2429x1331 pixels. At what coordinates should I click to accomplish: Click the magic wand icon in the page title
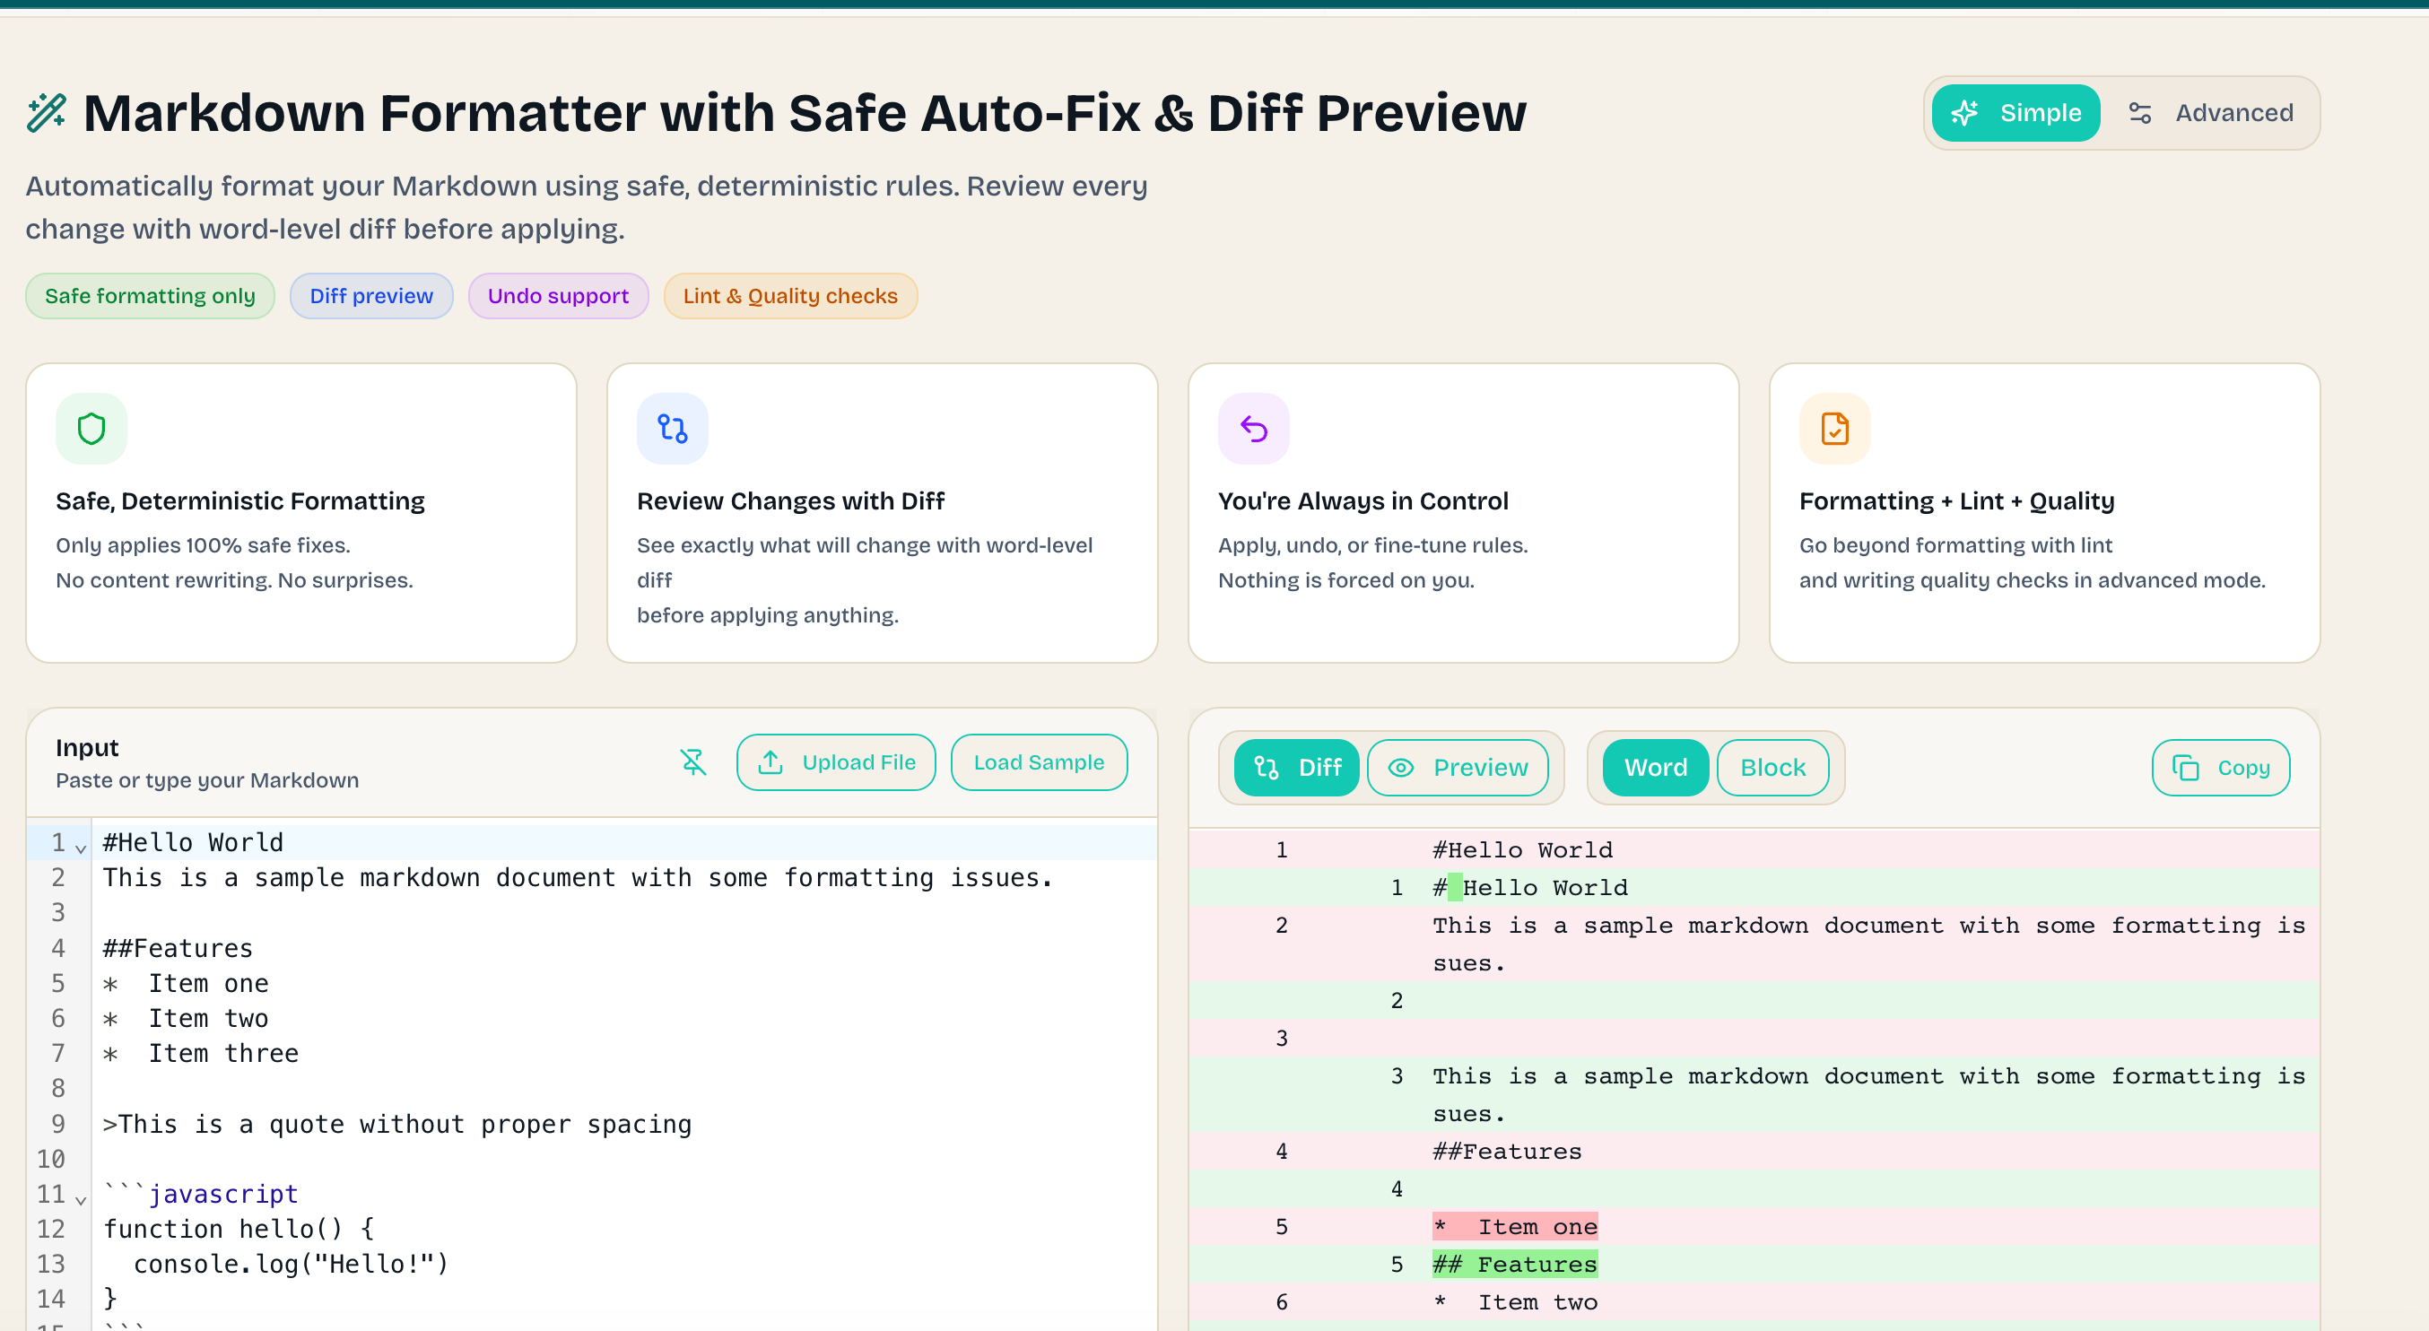coord(44,111)
